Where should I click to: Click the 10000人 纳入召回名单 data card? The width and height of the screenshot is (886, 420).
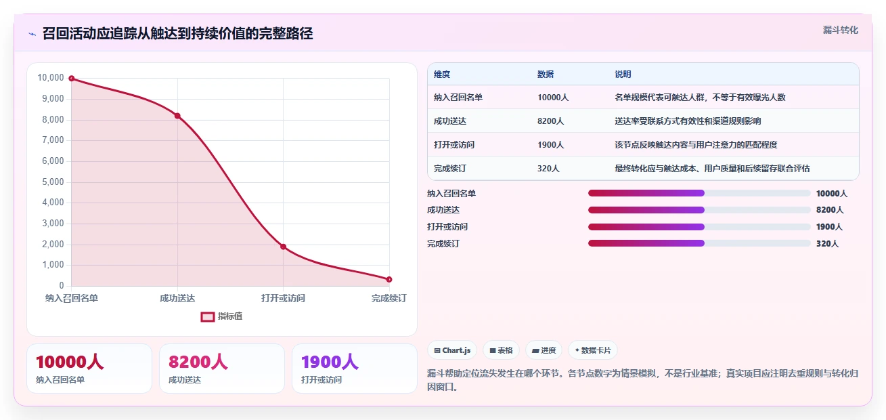[89, 369]
